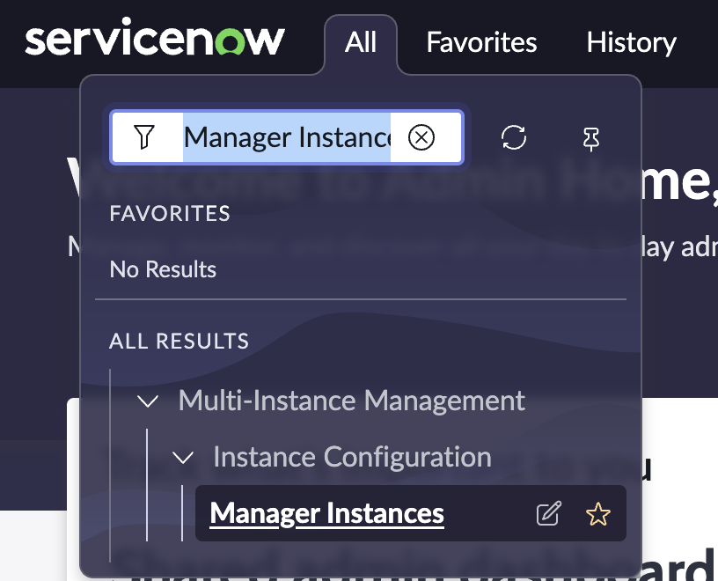Refresh the navigation menu
This screenshot has height=581, width=718.
(x=514, y=137)
